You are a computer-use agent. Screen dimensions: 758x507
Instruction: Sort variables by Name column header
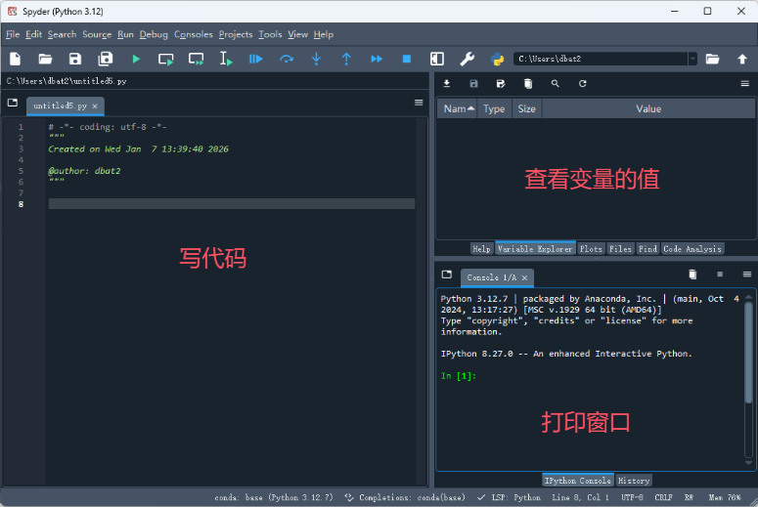(459, 108)
